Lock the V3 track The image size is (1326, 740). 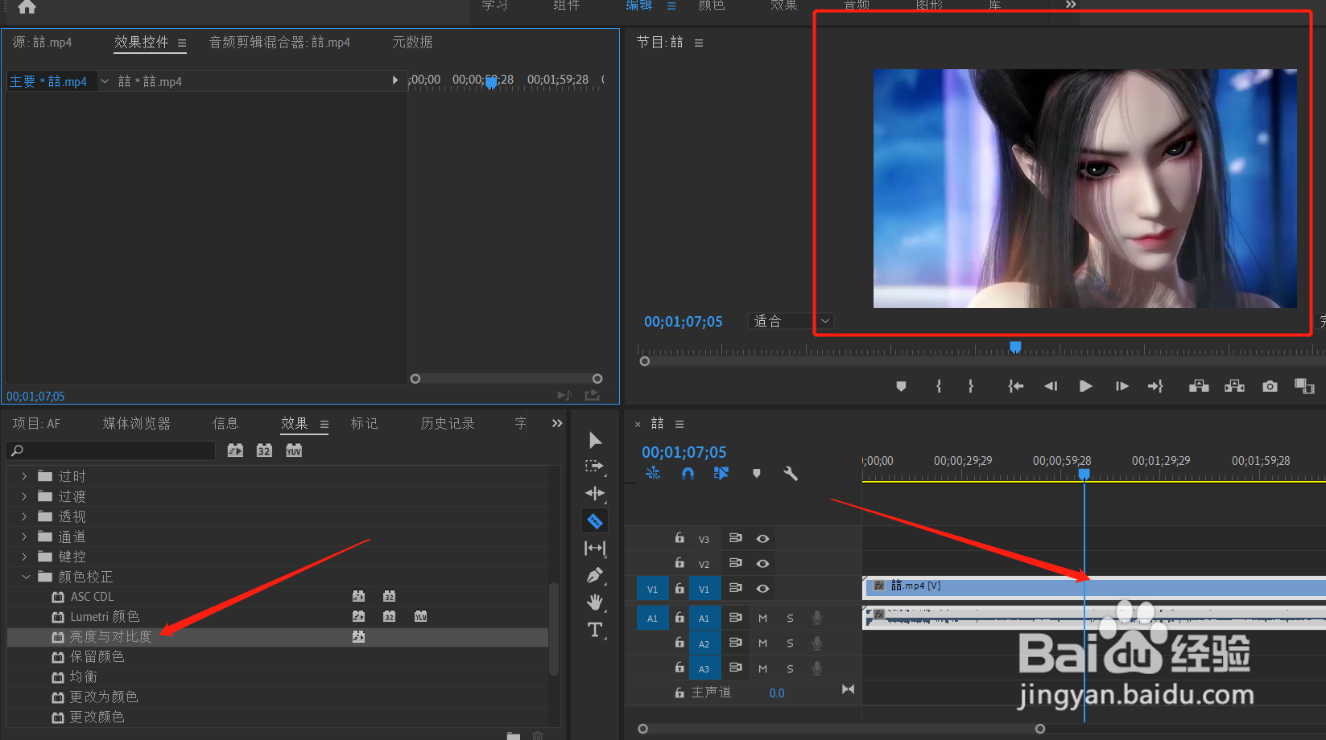680,538
